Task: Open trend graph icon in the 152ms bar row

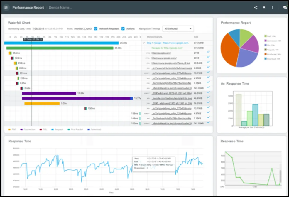Action: pos(208,122)
